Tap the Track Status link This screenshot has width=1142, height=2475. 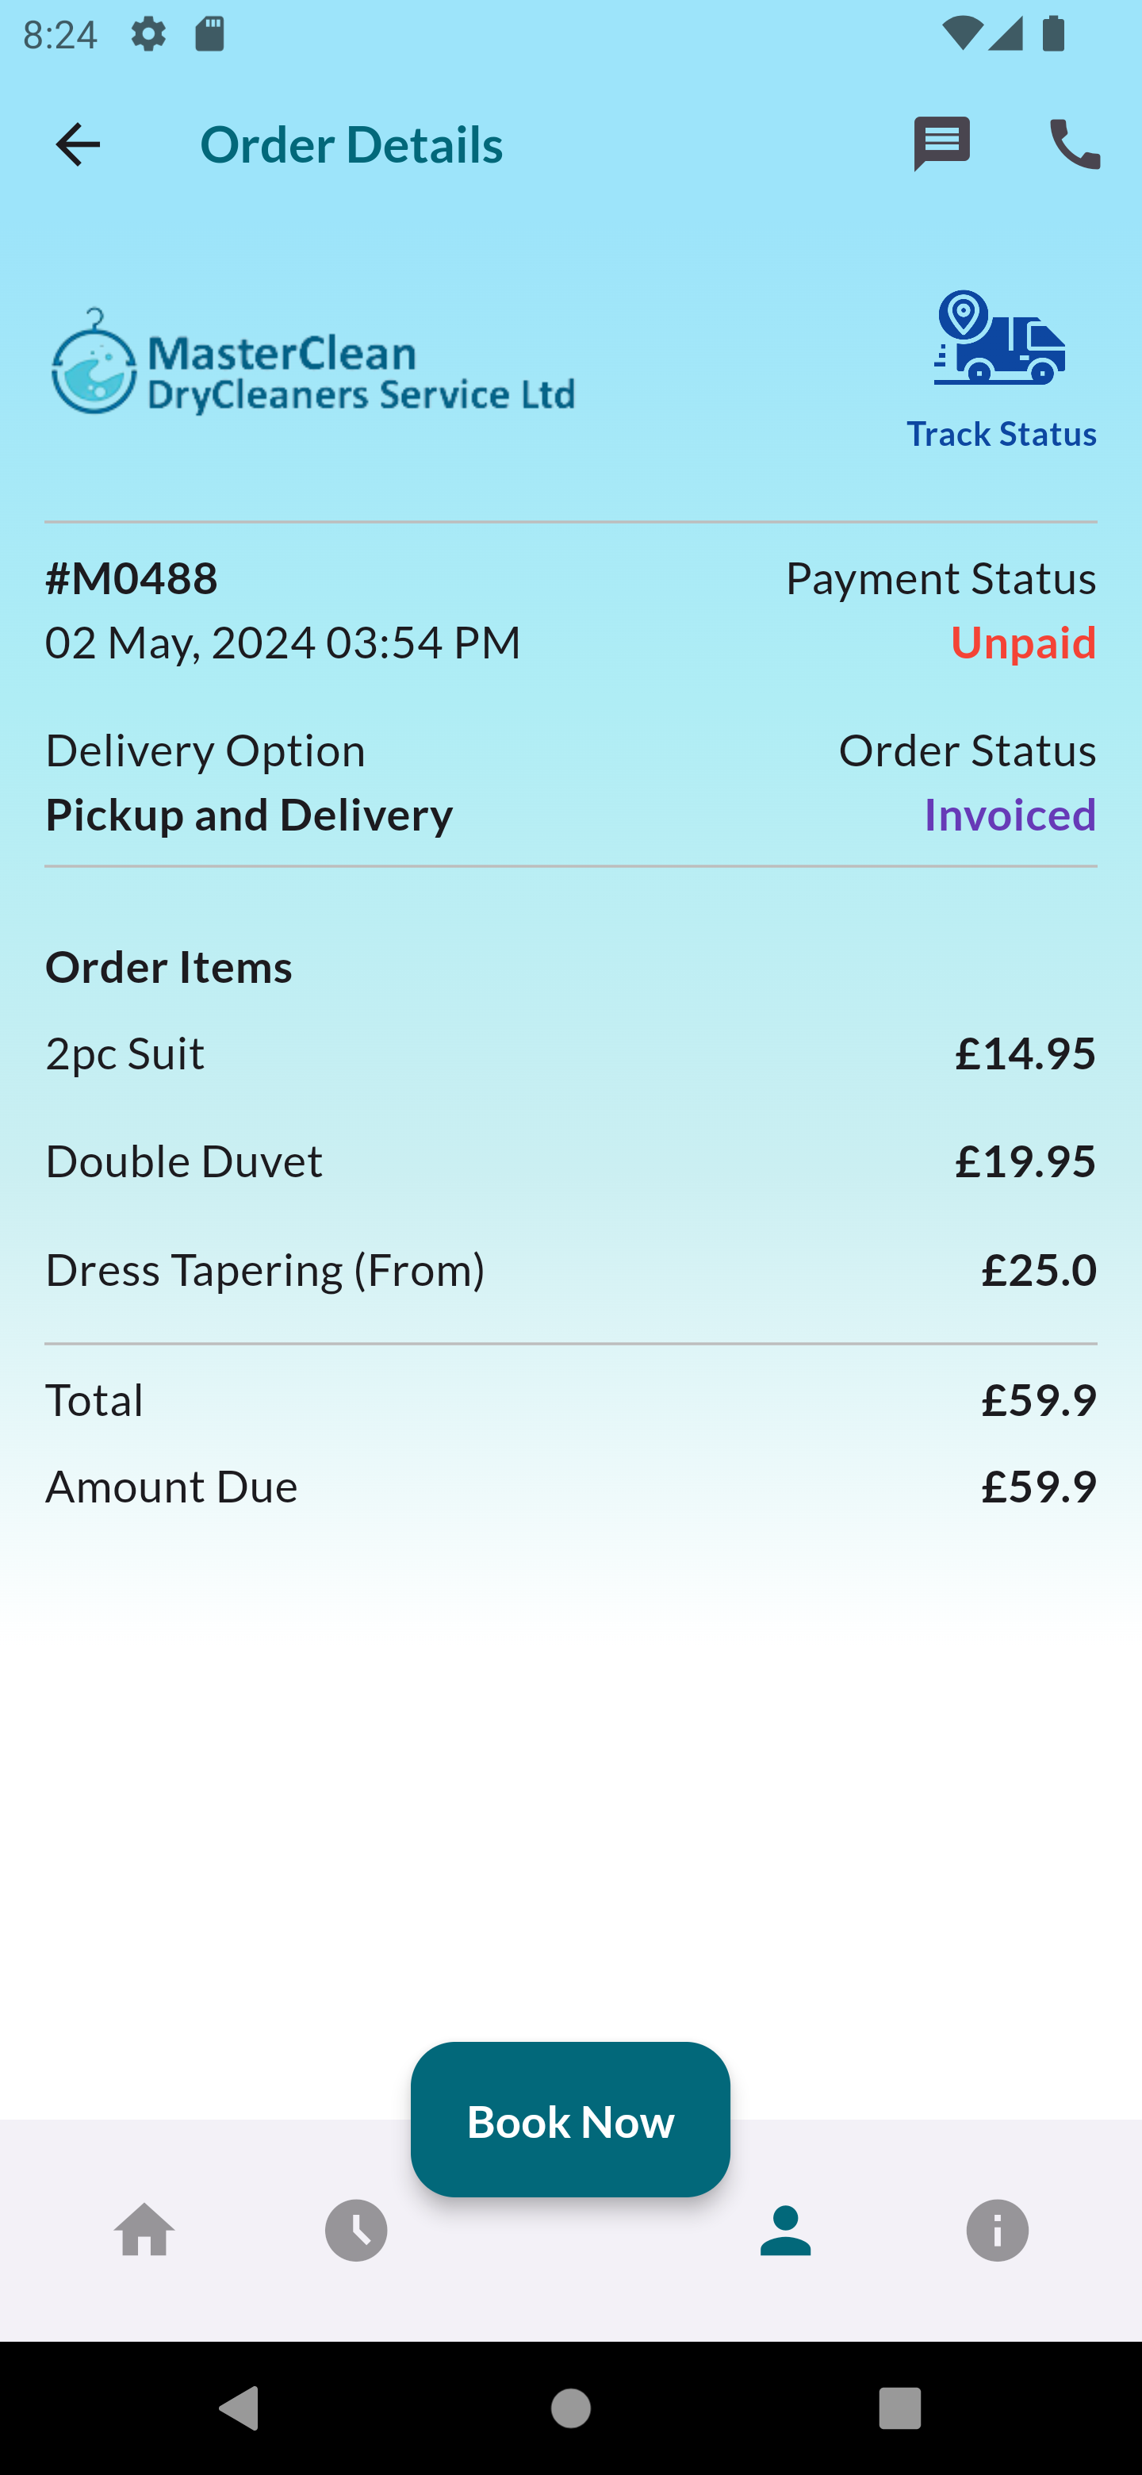click(x=1001, y=434)
